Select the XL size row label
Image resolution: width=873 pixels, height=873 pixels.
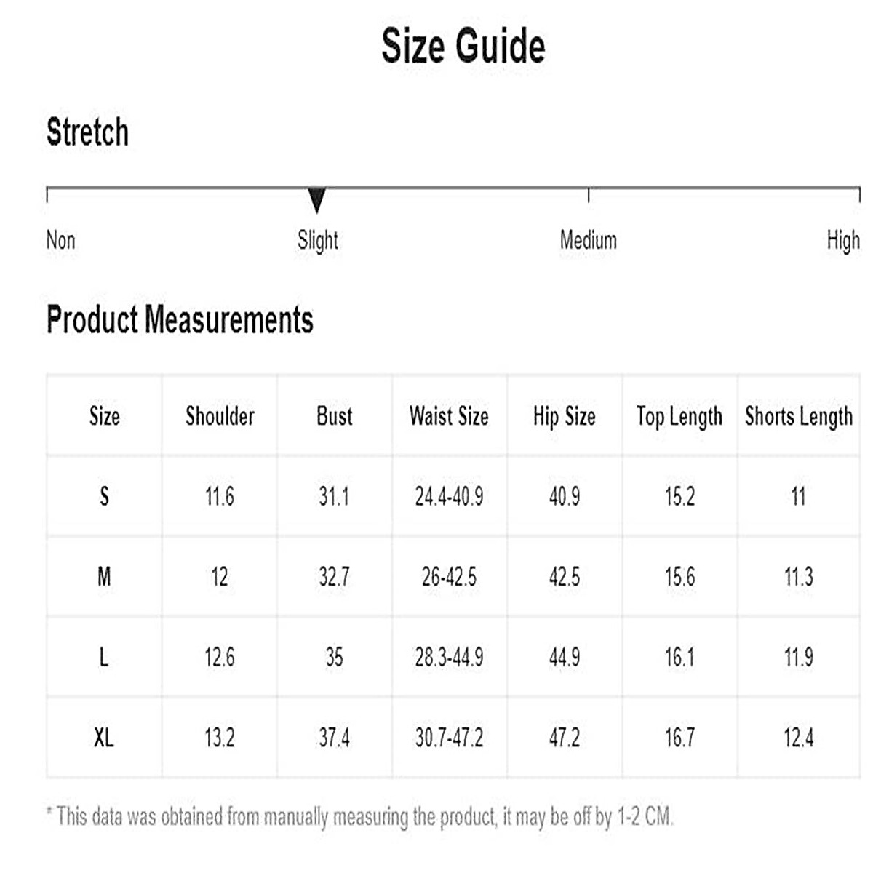(104, 738)
